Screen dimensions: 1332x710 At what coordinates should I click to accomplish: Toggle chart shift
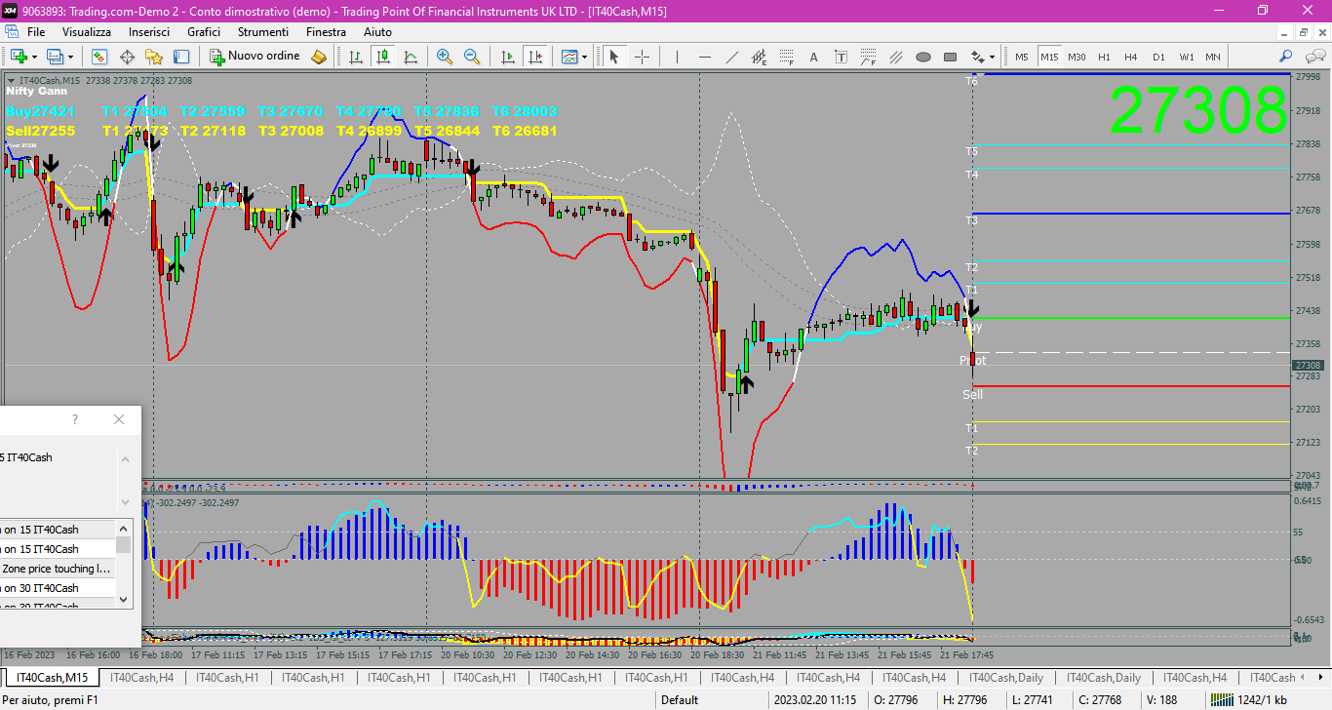pos(534,57)
